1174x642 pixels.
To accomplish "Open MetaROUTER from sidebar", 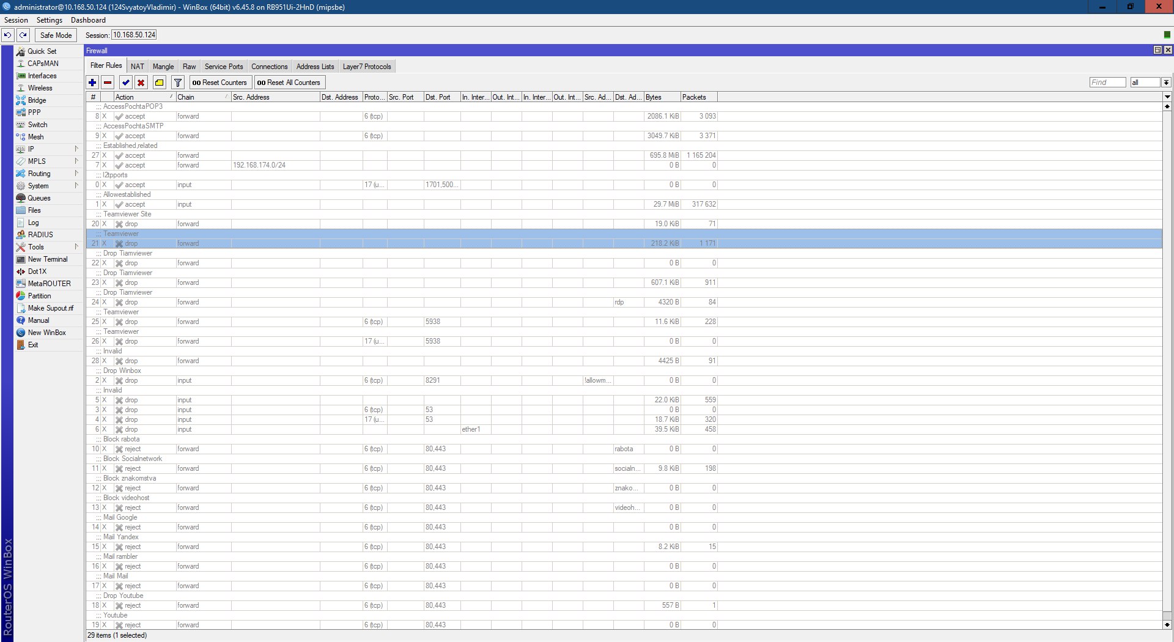I will 49,284.
